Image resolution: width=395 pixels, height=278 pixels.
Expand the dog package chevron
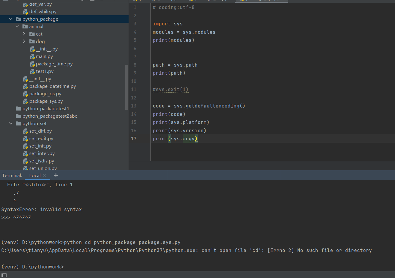coord(24,41)
